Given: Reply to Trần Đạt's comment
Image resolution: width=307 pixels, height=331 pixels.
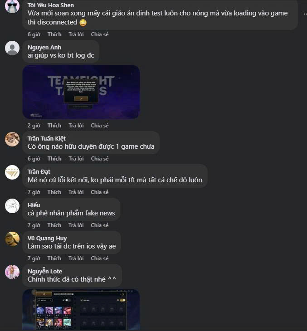Looking at the screenshot, I should 76,192.
